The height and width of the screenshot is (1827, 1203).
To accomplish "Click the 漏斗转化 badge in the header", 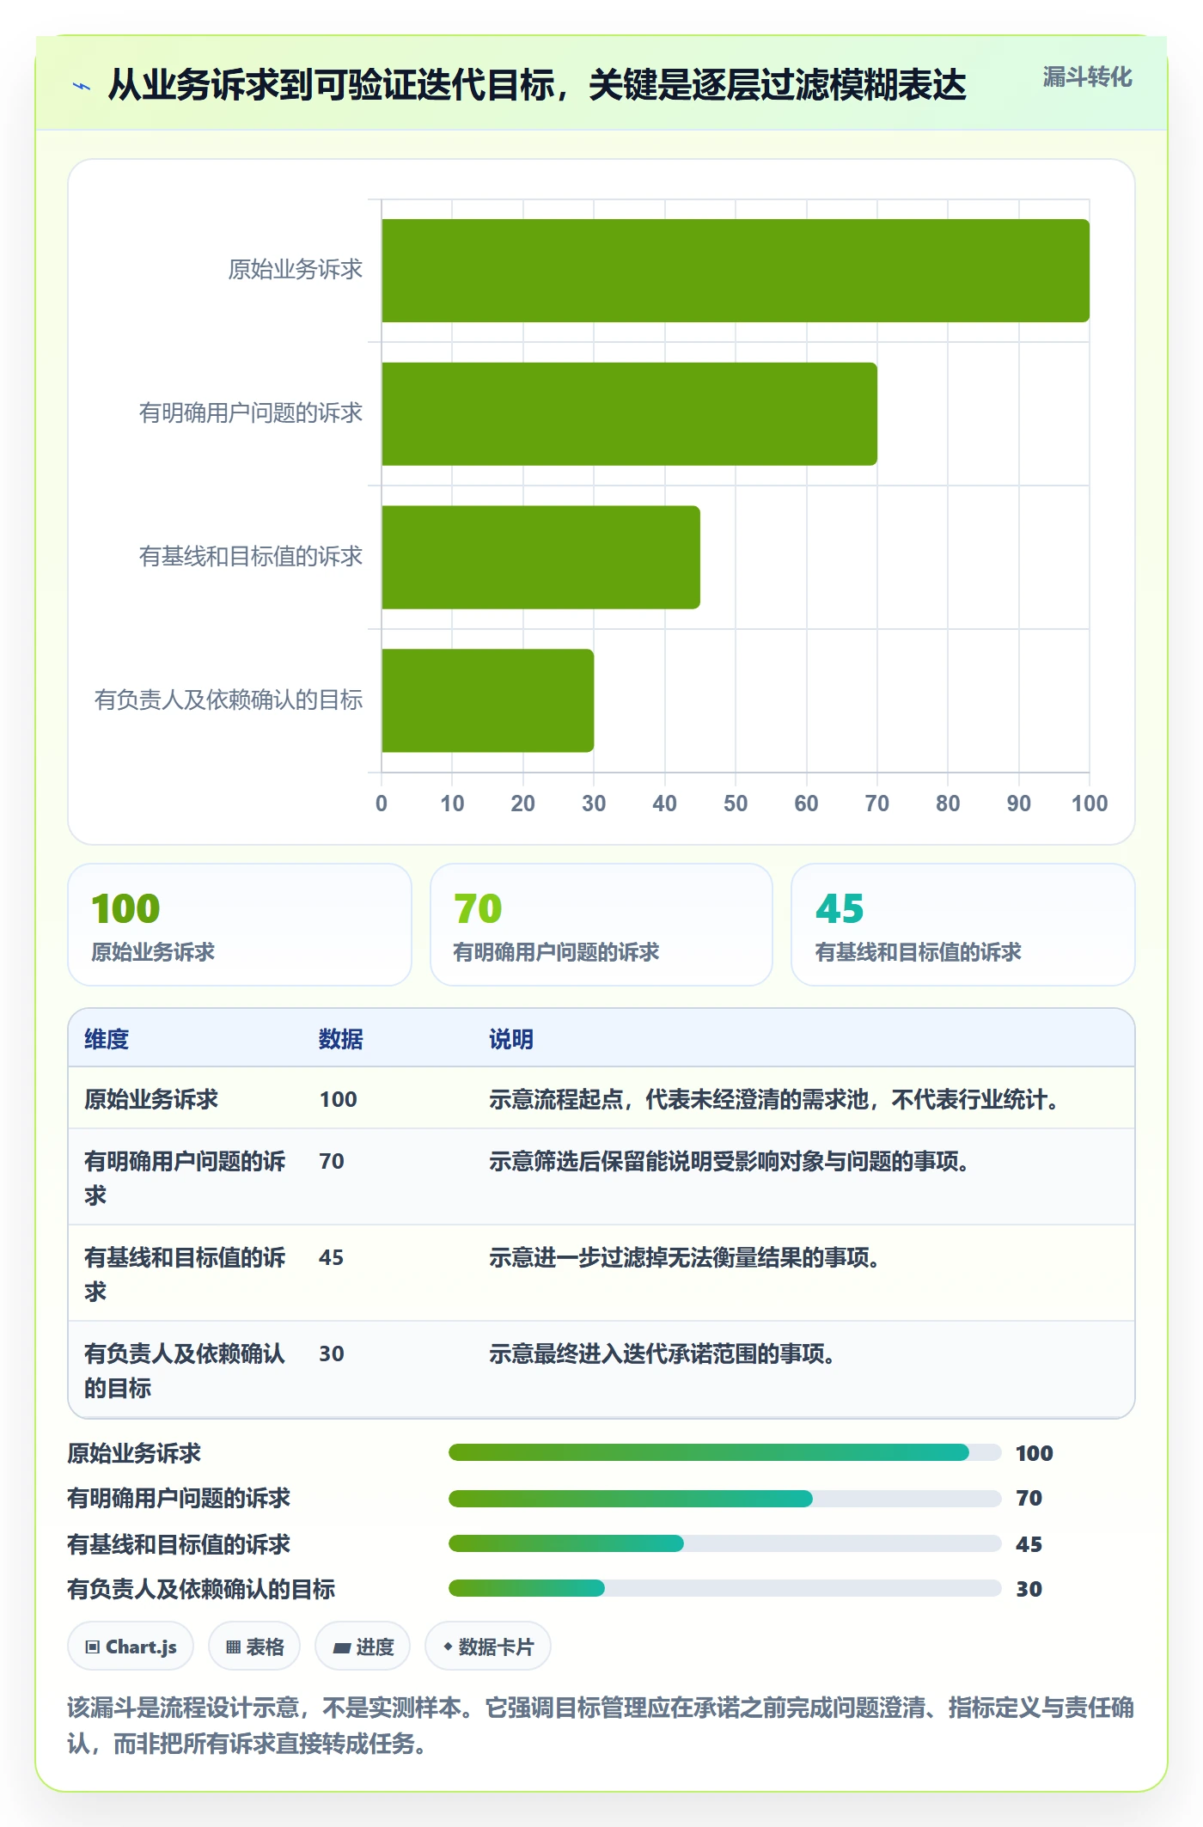I will 1087,77.
